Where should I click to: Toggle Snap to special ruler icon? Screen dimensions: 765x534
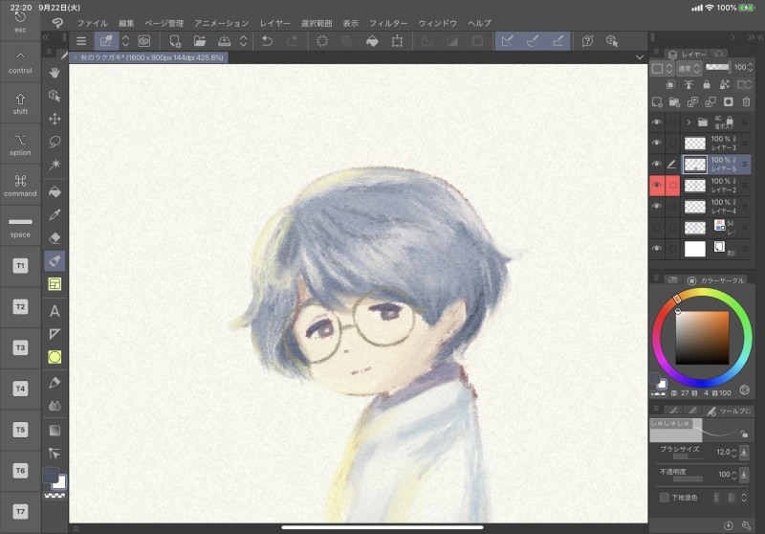[x=533, y=41]
